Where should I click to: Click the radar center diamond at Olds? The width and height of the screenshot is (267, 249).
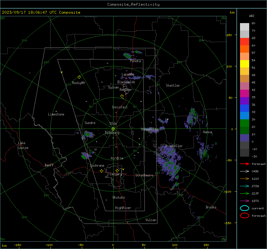[113, 129]
